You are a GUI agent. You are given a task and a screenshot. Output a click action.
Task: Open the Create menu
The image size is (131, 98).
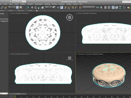(x=16, y=4)
